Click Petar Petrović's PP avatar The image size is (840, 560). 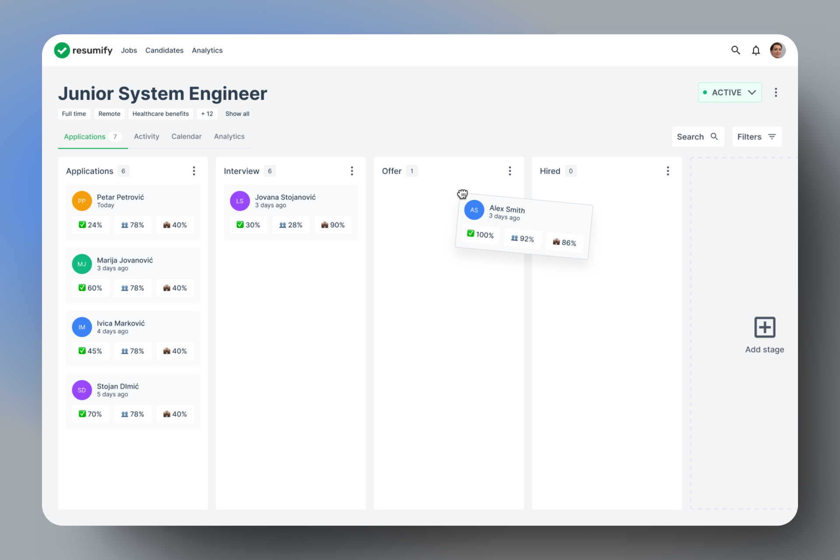pyautogui.click(x=82, y=201)
